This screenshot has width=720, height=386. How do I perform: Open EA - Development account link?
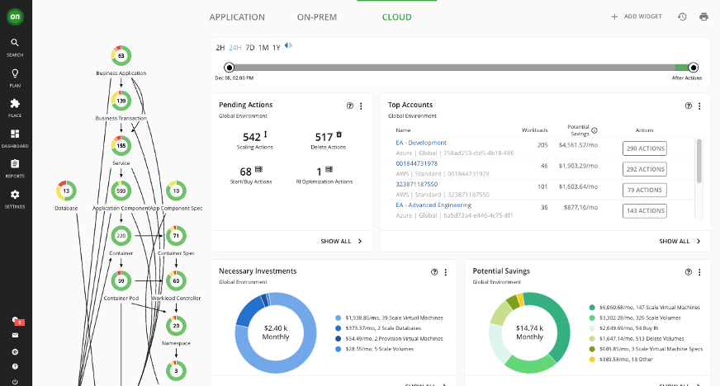421,143
